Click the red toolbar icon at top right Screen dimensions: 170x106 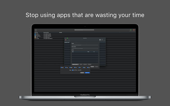click(x=134, y=30)
